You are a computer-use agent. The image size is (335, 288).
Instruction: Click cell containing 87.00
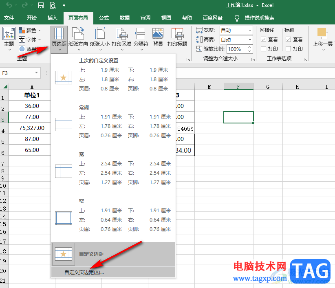click(32, 139)
